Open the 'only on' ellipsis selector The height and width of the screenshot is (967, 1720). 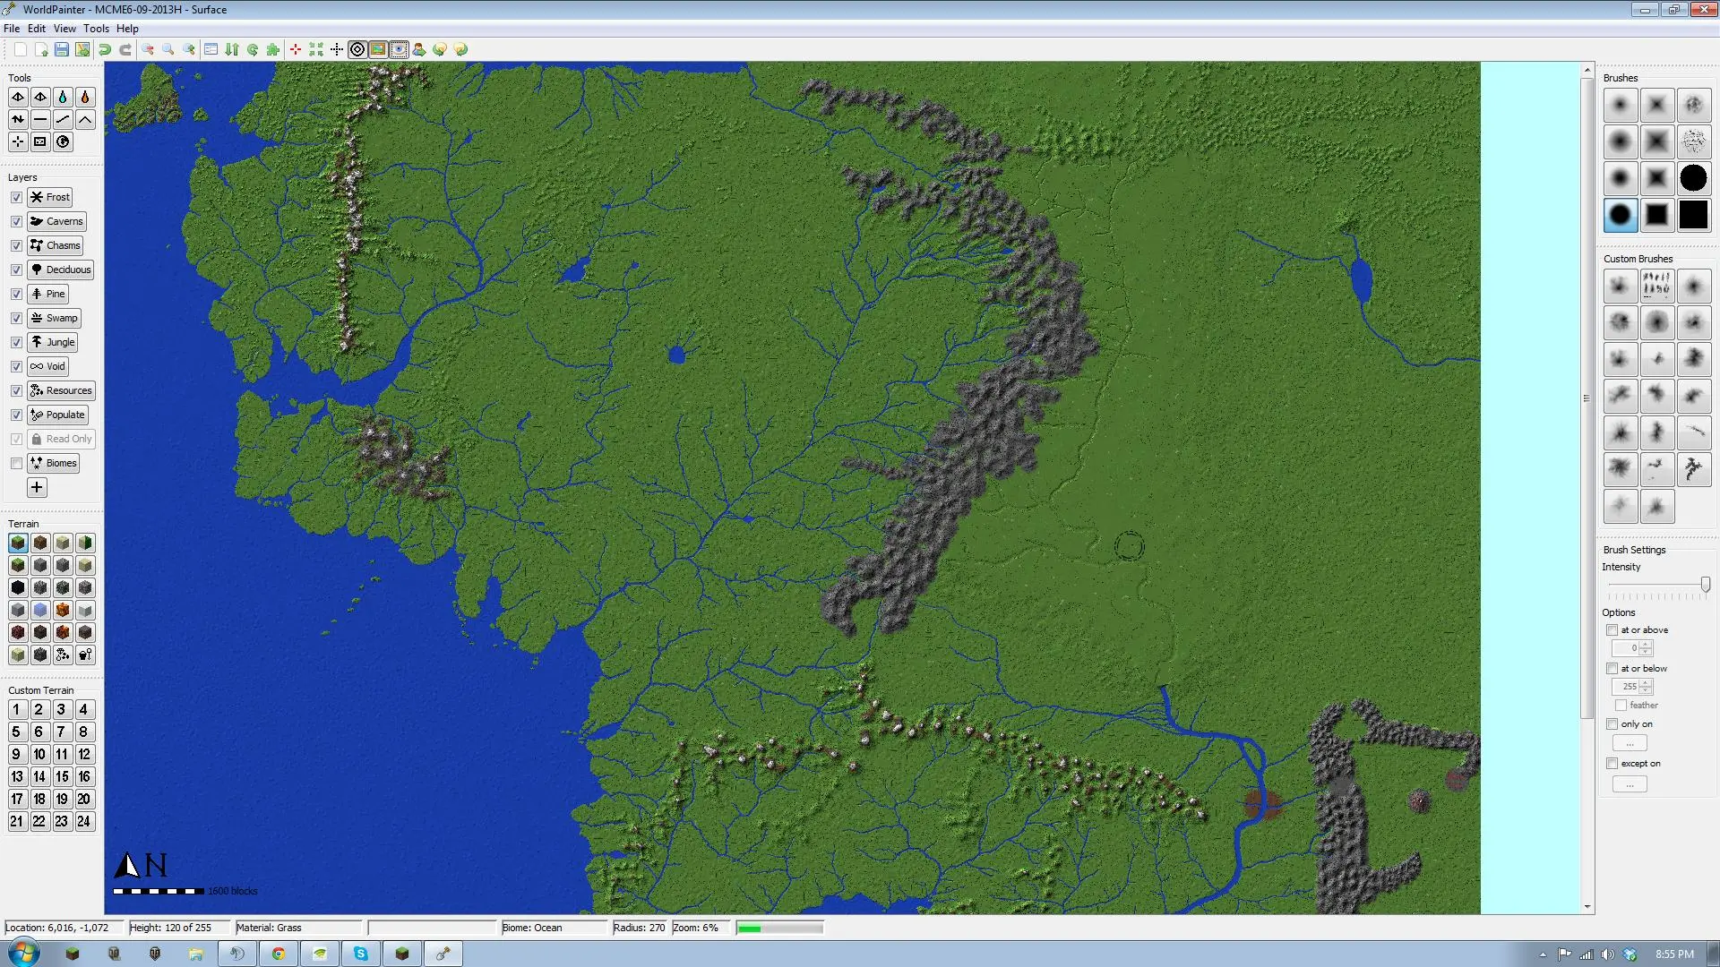(1629, 744)
